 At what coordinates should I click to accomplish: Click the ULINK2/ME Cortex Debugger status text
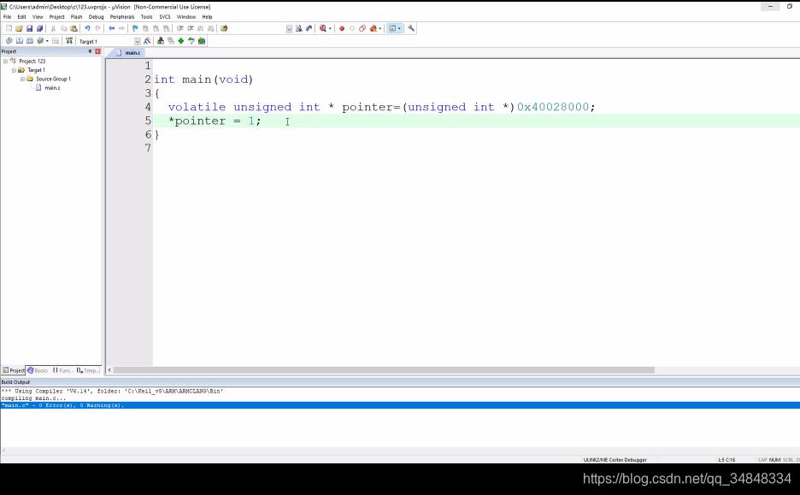click(x=615, y=460)
